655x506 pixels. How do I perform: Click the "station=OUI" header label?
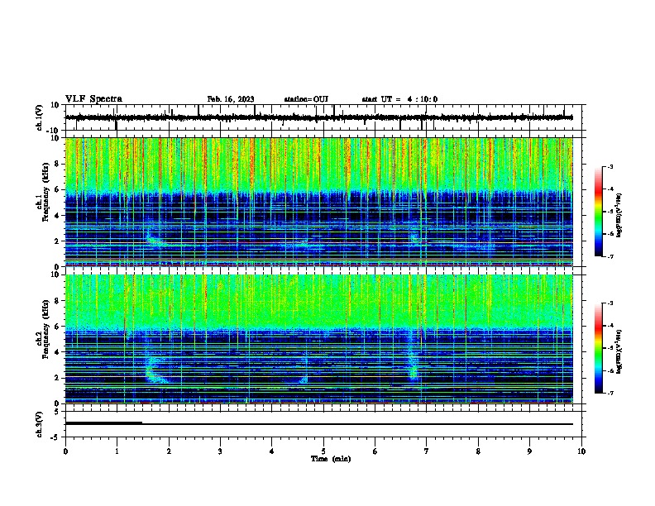(306, 99)
